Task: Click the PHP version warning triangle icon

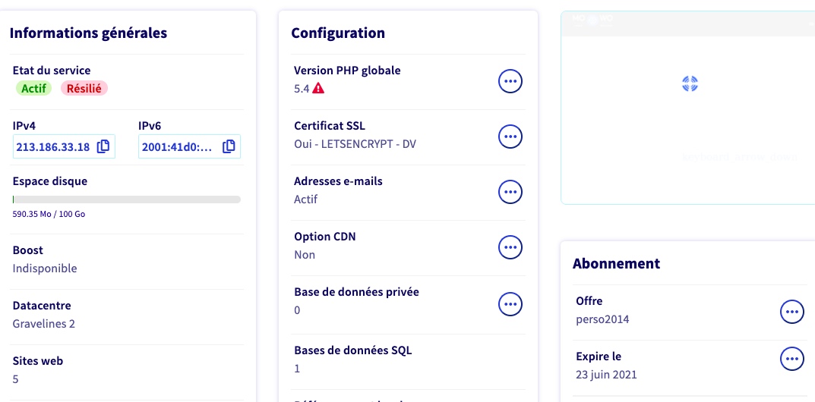Action: tap(318, 89)
